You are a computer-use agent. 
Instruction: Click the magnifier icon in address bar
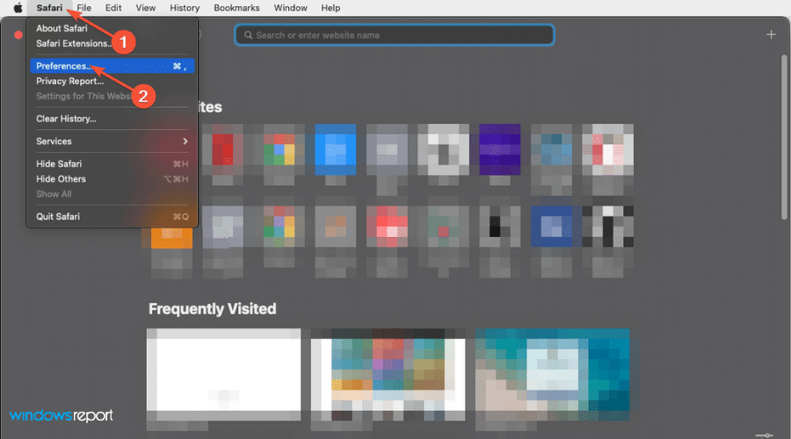coord(248,35)
